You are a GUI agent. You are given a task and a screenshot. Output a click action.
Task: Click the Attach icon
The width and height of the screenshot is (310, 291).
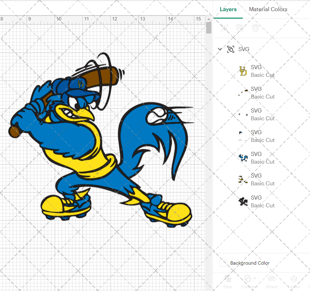[272, 279]
